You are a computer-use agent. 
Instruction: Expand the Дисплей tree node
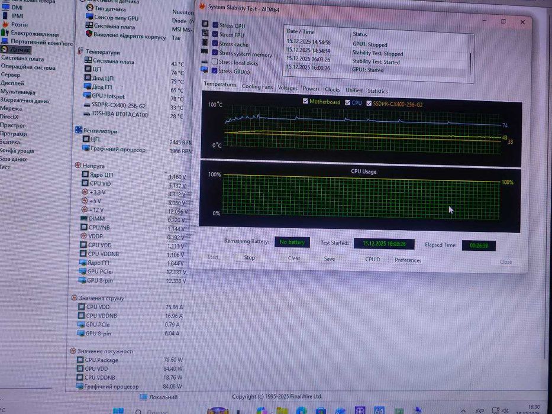12,83
